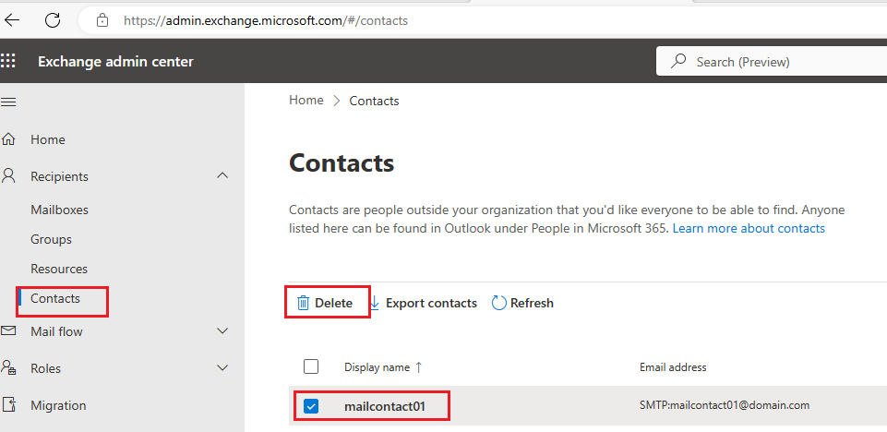
Task: Click the browser address bar URL
Action: click(x=266, y=21)
